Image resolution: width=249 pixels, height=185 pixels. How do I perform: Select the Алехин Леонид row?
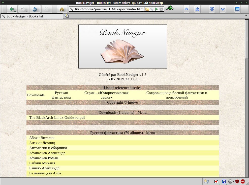click(122, 143)
